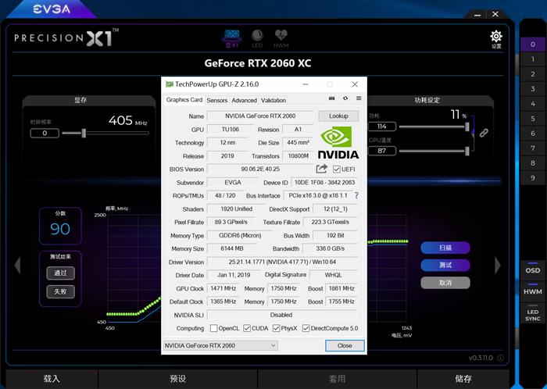Open the Graphics Card tab
Image resolution: width=547 pixels, height=389 pixels.
point(184,100)
